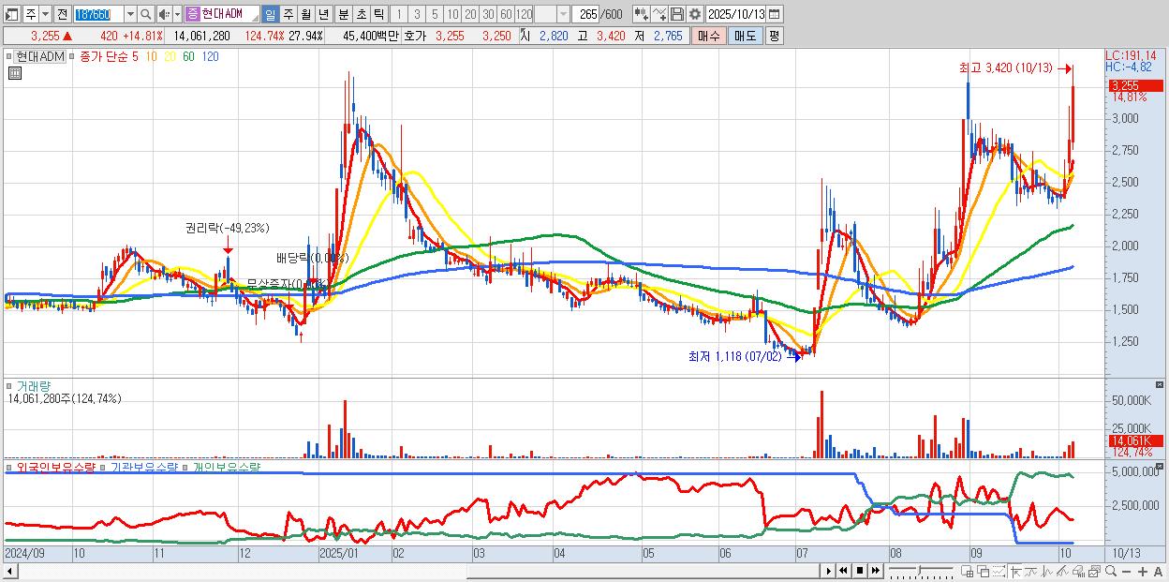Select the 일 (daily) period toggle

click(270, 14)
